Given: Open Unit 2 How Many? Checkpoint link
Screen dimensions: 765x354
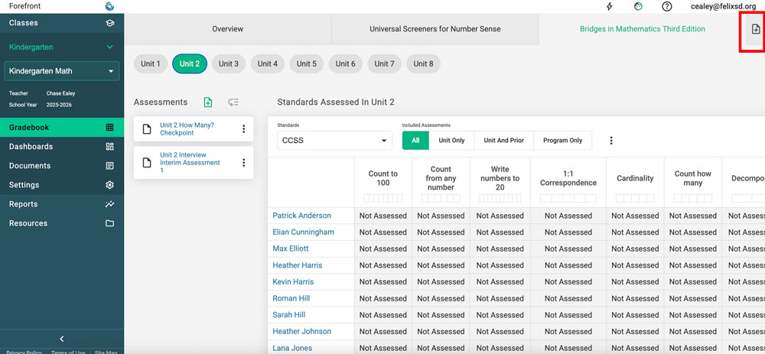Looking at the screenshot, I should [187, 128].
